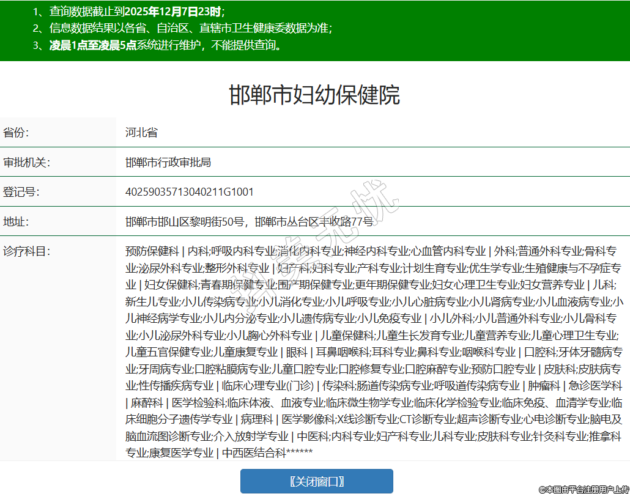The width and height of the screenshot is (630, 494).
Task: Click the hospital title 邯郸市妇幼保健院
Action: point(314,95)
